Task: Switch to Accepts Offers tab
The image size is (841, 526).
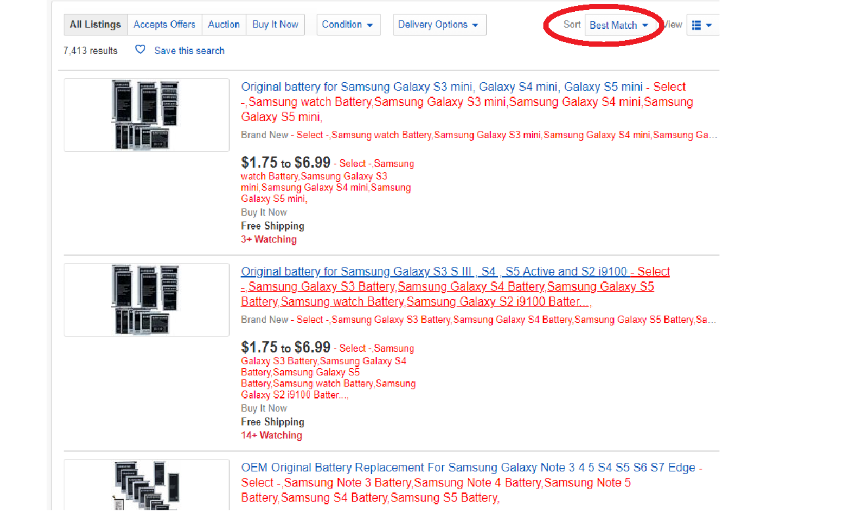Action: (x=165, y=24)
